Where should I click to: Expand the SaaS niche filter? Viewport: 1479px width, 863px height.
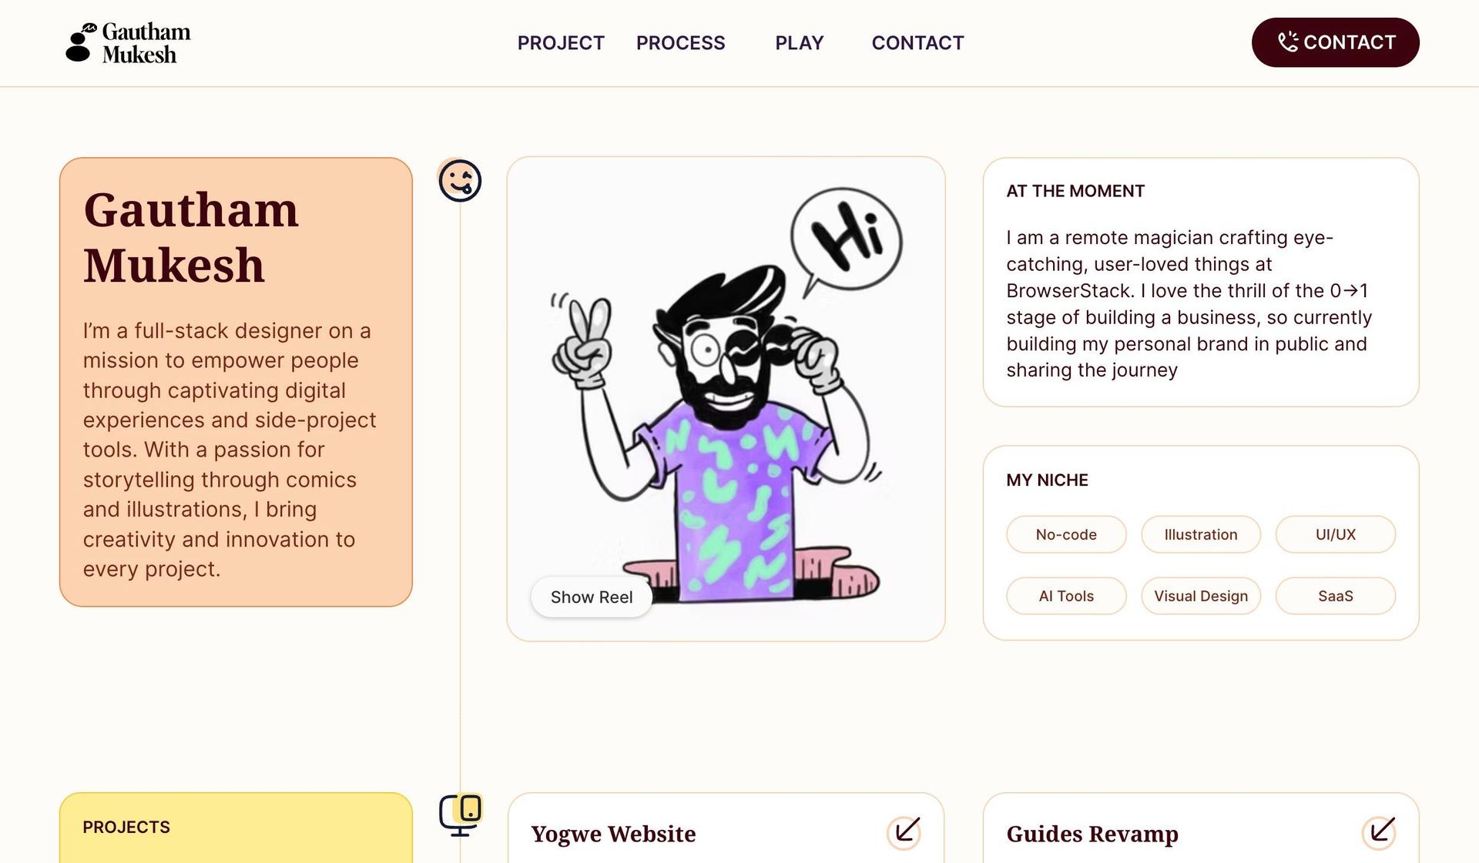[1336, 596]
